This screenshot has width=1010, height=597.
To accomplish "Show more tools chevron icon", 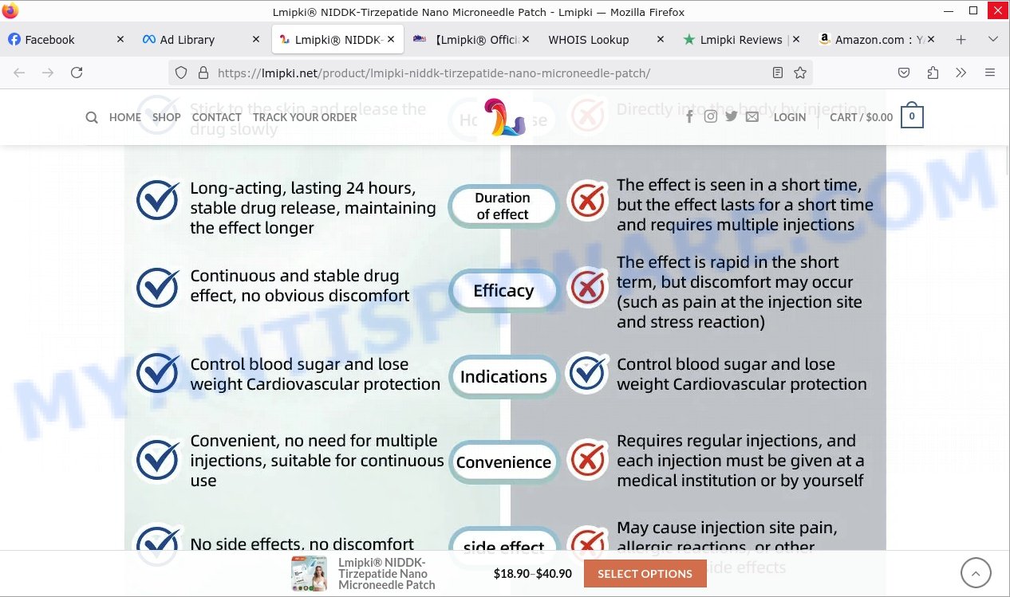I will pos(961,73).
